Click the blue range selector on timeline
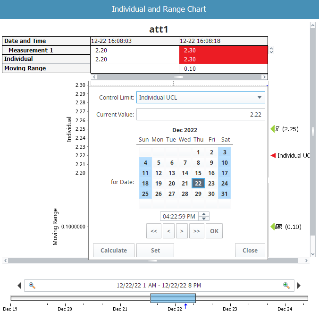 [173, 298]
